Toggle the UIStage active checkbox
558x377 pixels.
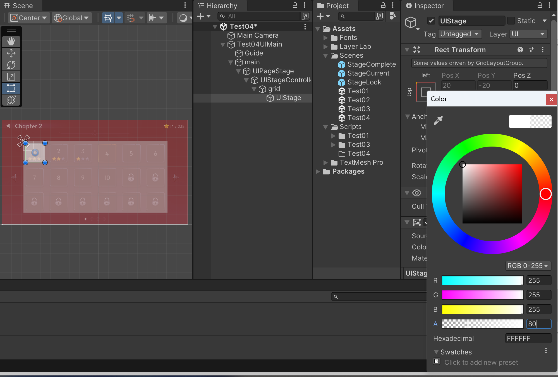click(431, 21)
